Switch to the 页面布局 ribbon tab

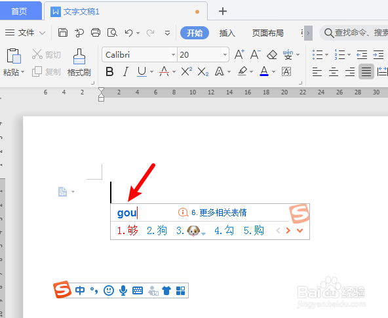(x=268, y=33)
